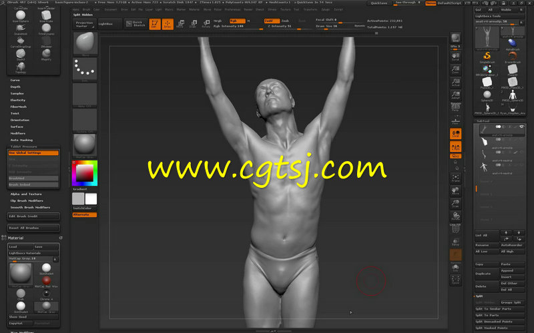Click the QuickSave button
The image size is (534, 333).
[x=379, y=3]
